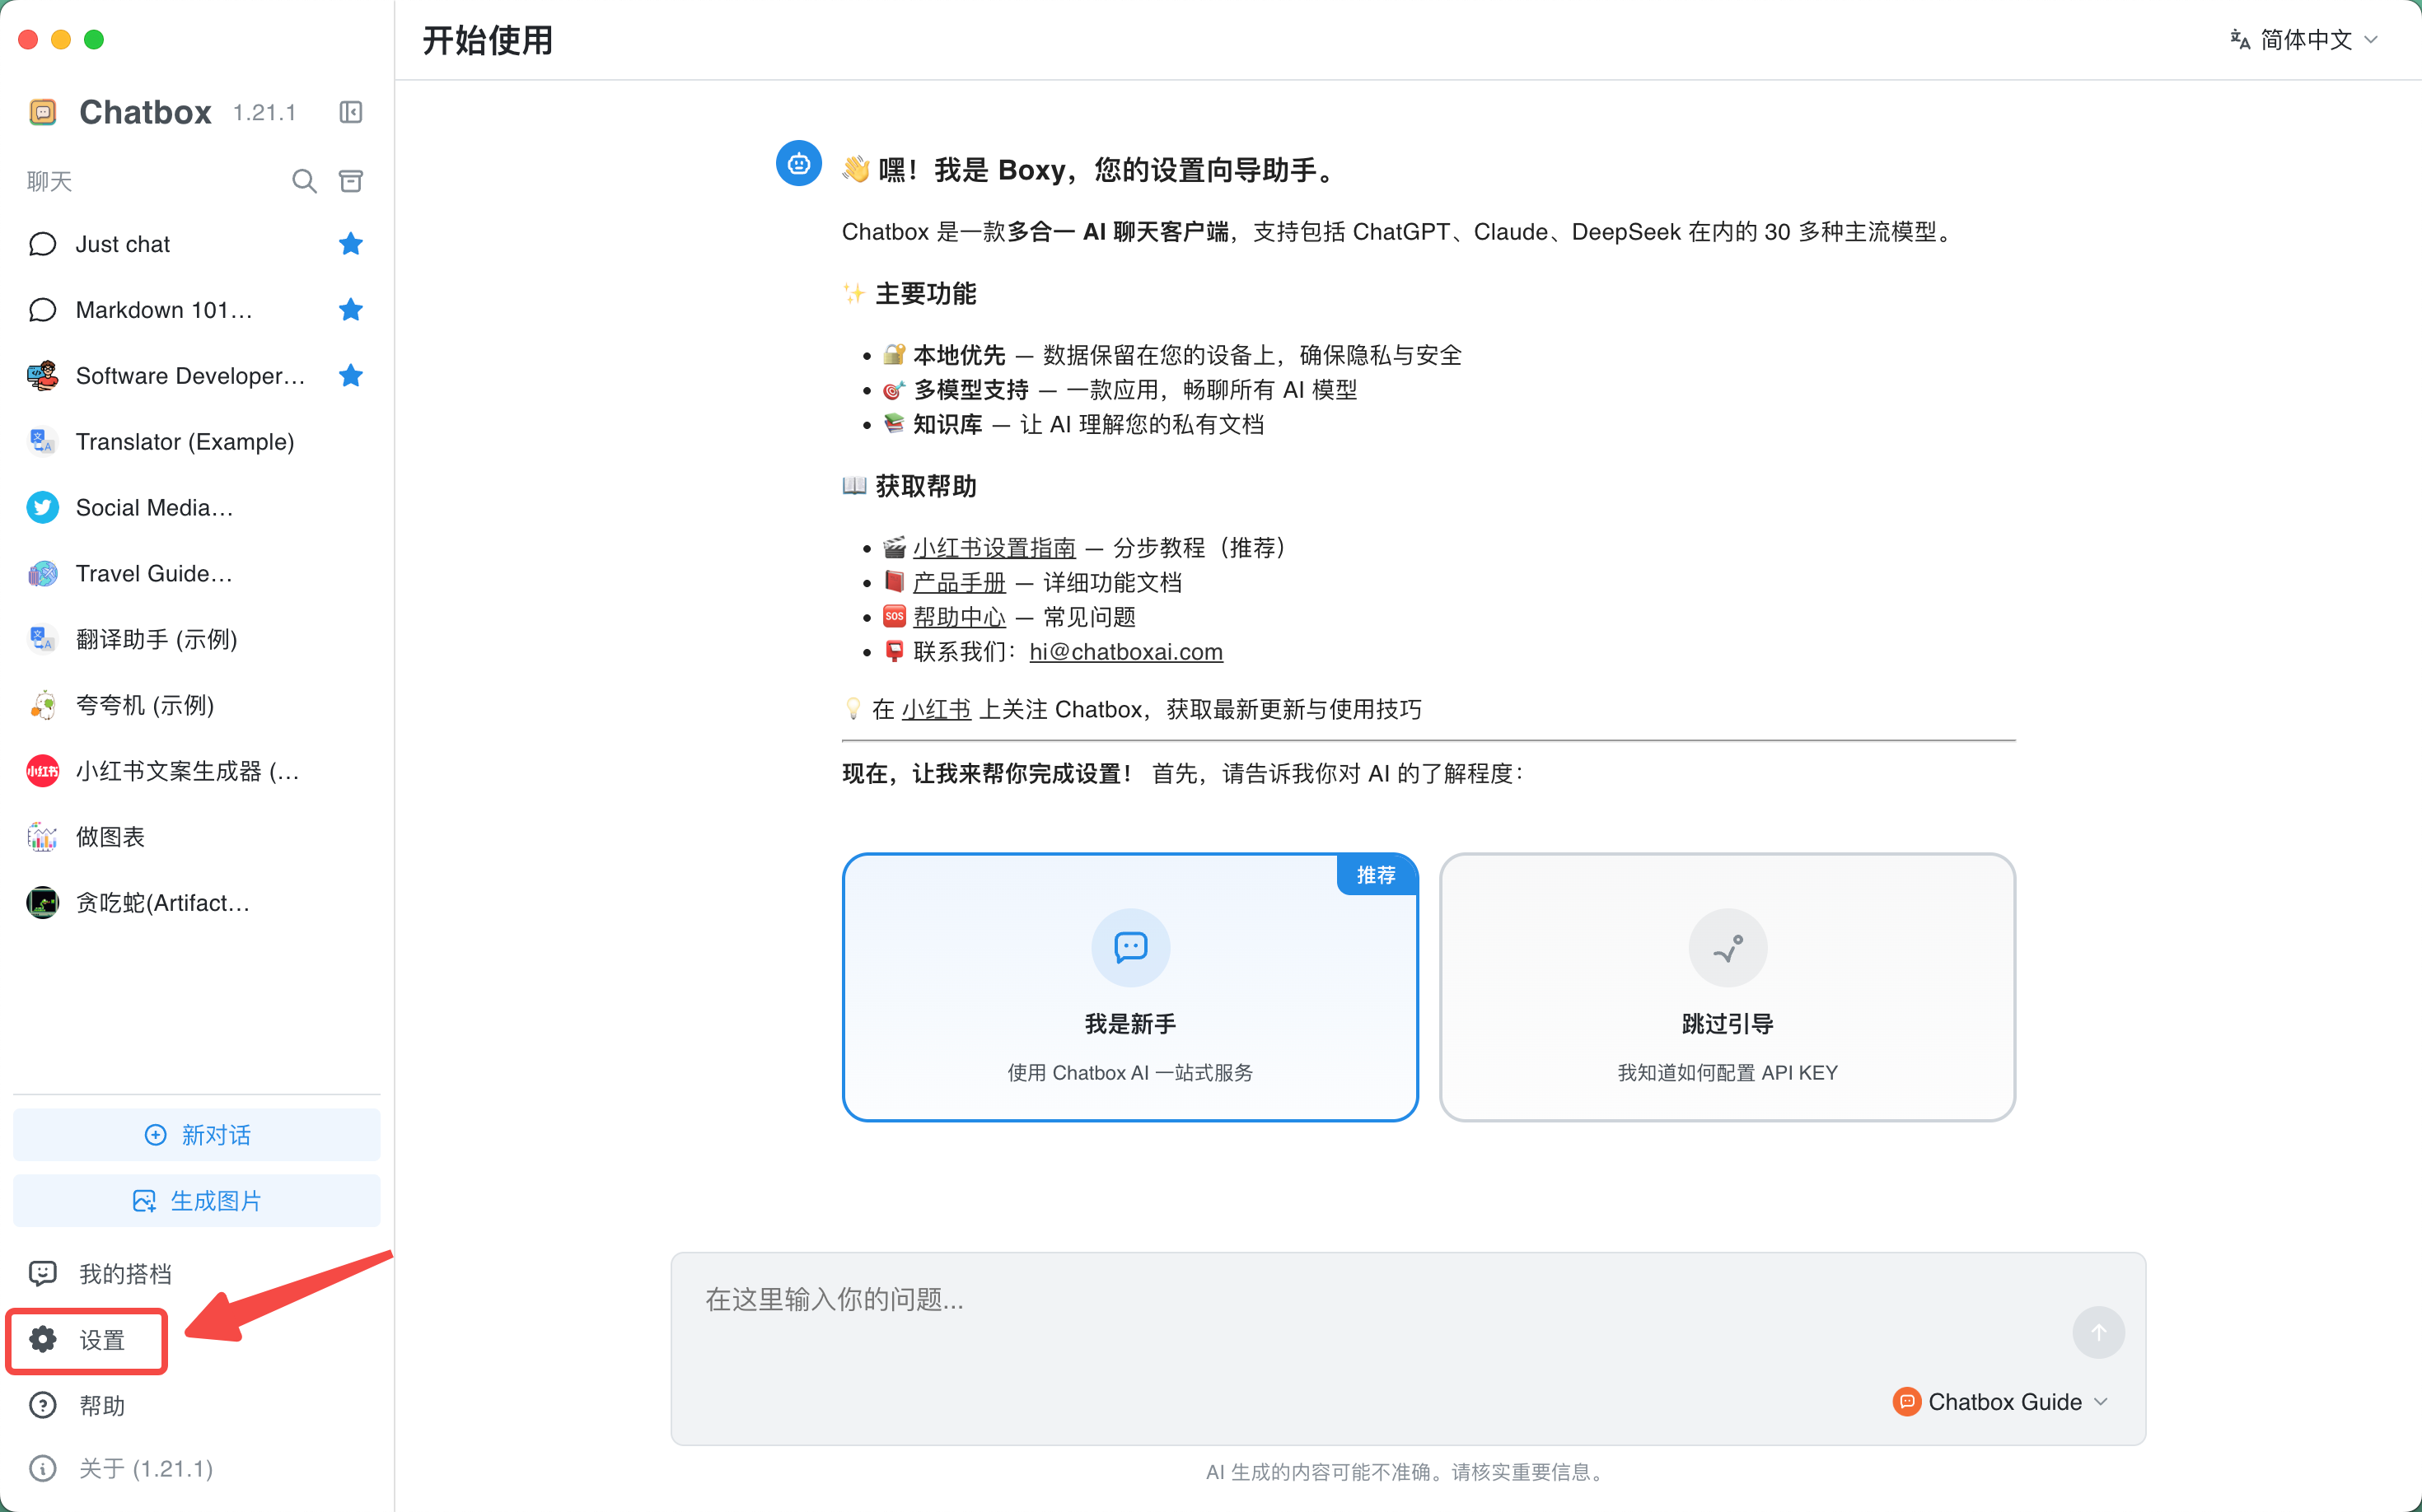2422x1512 pixels.
Task: Open 我的搭档 copilots page
Action: 196,1274
